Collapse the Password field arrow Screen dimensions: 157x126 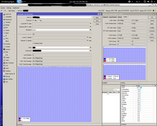click(x=91, y=51)
